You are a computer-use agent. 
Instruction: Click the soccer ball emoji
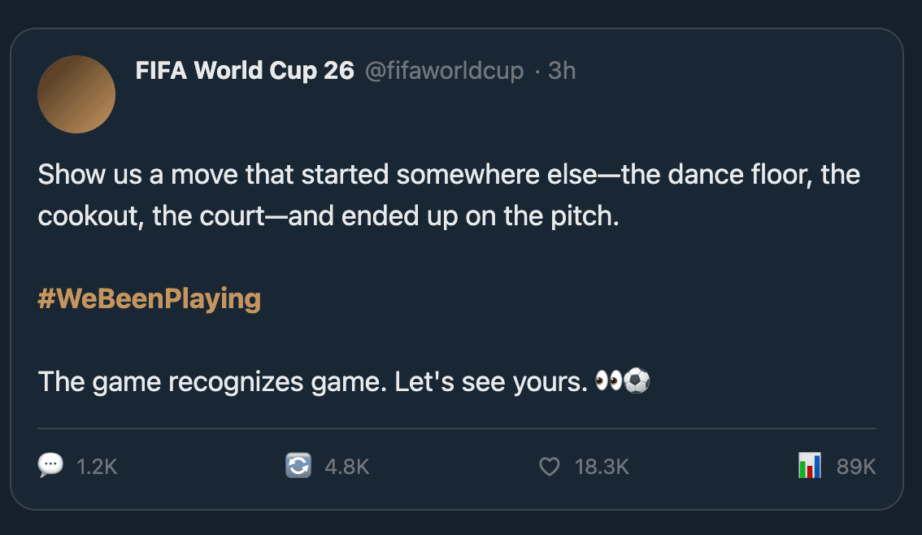[x=637, y=381]
